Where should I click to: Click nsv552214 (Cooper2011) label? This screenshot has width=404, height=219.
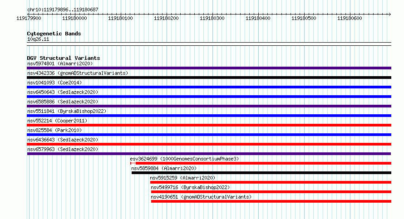point(57,121)
